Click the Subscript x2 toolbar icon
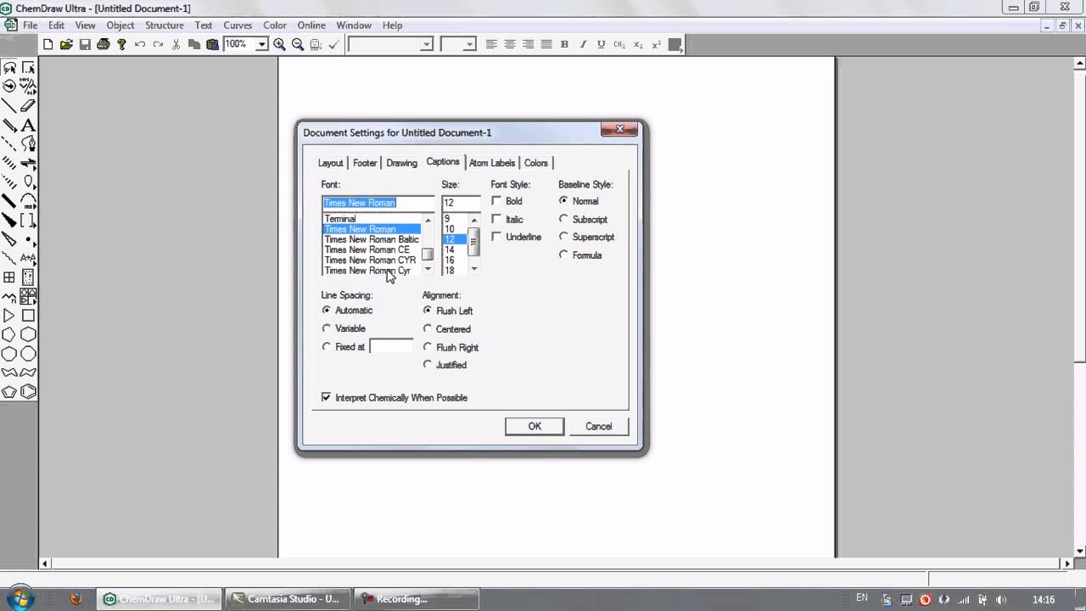The width and height of the screenshot is (1086, 611). 638,44
